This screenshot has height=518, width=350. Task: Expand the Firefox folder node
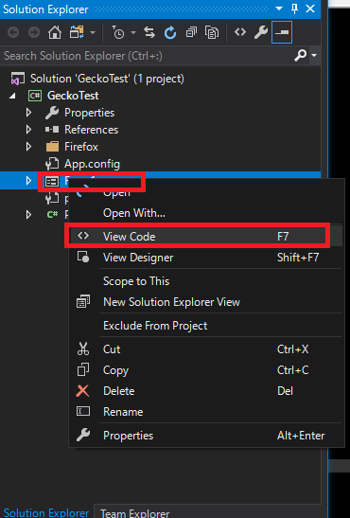tap(28, 147)
